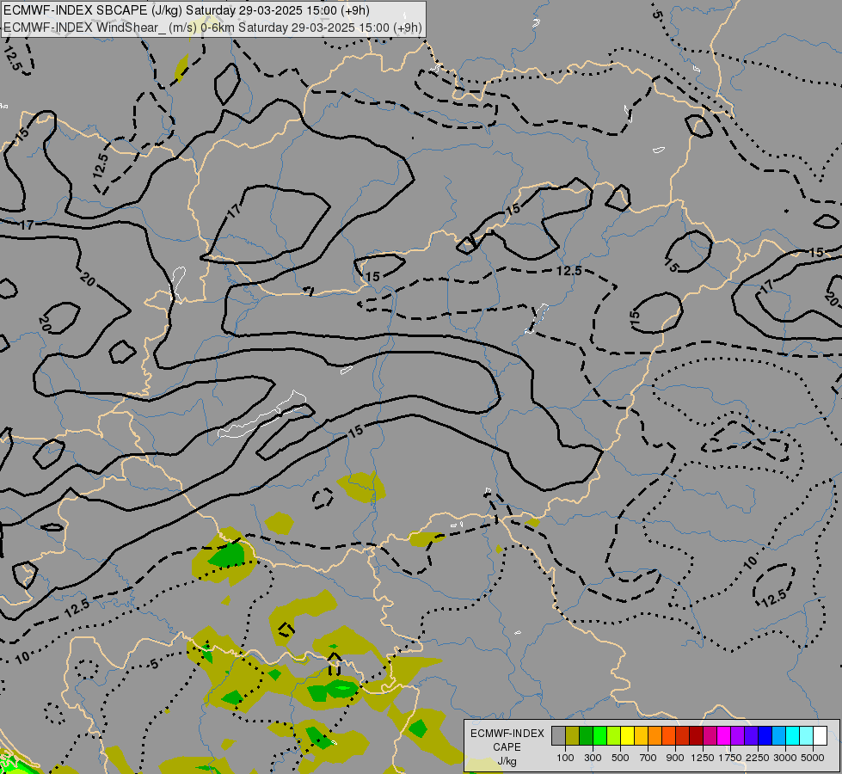Select the bright green swatch starting at 300
Screen dimensions: 842x774
tap(599, 735)
